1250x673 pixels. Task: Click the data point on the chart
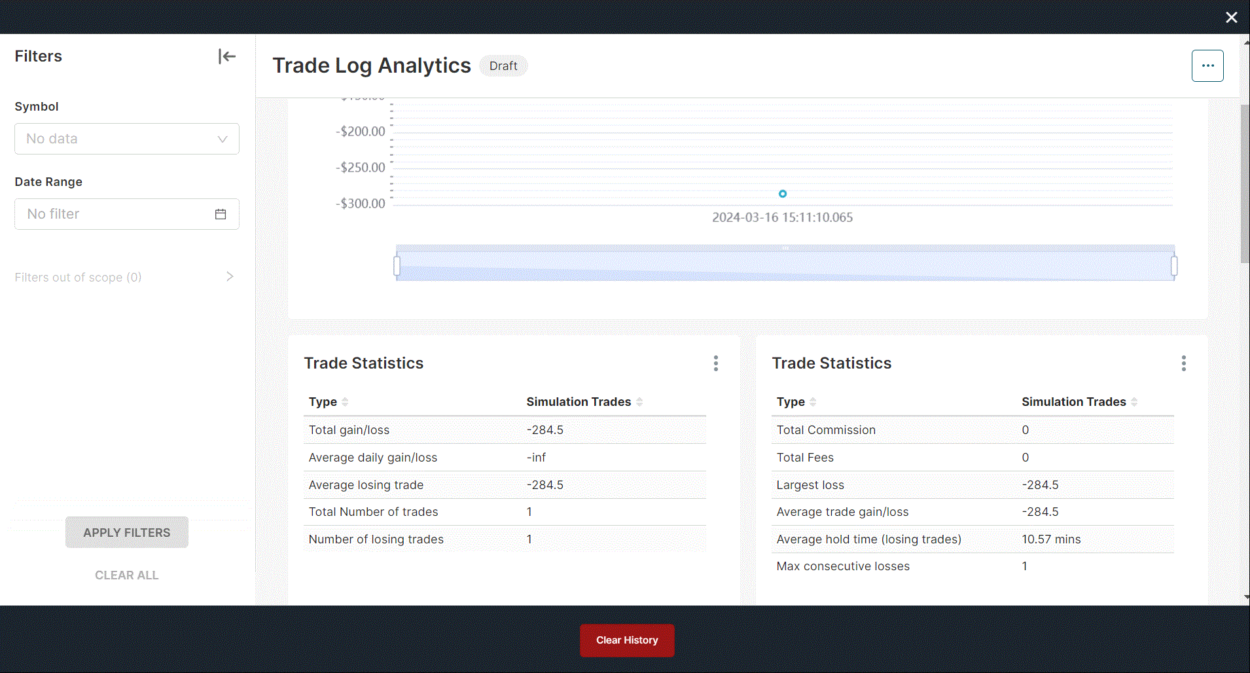click(x=782, y=194)
